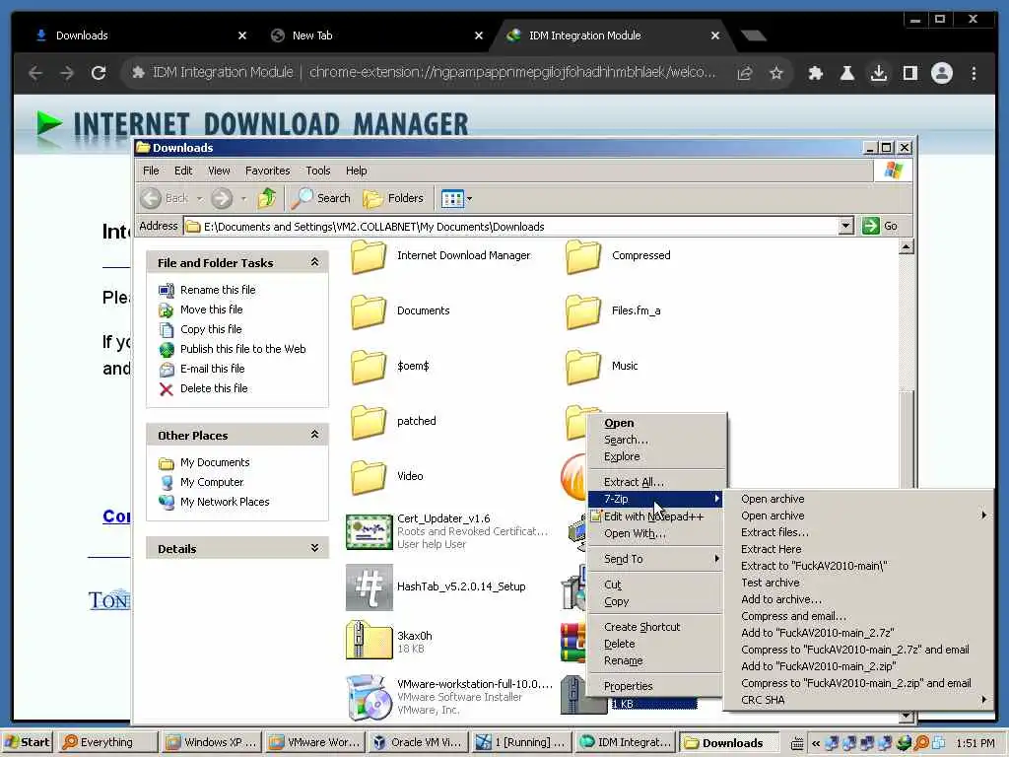Choose Extract Here in 7-Zip submenu

pyautogui.click(x=858, y=549)
